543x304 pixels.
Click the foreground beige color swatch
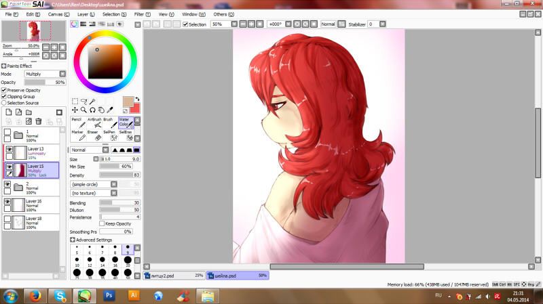128,102
